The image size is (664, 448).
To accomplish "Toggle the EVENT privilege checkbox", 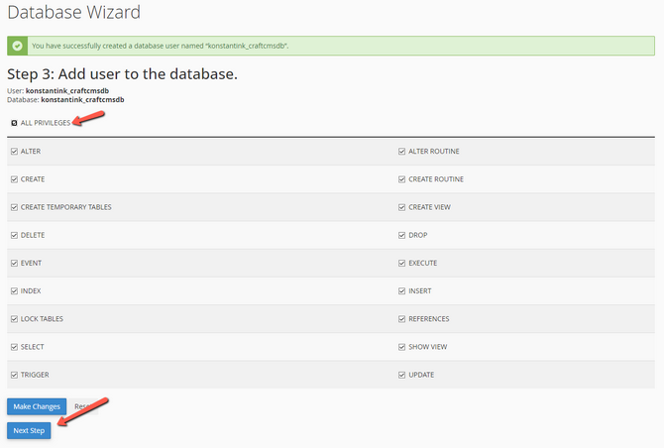I will (14, 264).
